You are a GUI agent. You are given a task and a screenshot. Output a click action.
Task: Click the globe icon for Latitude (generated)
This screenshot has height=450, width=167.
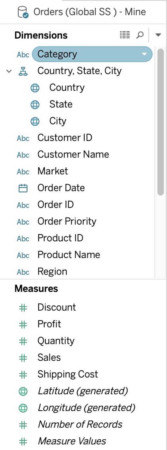[x=23, y=391]
